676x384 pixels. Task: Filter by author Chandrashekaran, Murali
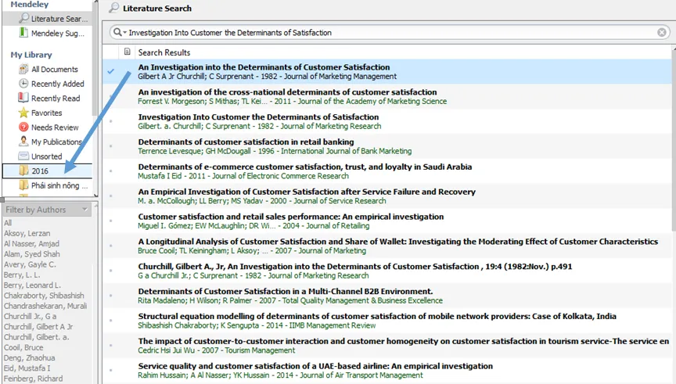point(45,306)
